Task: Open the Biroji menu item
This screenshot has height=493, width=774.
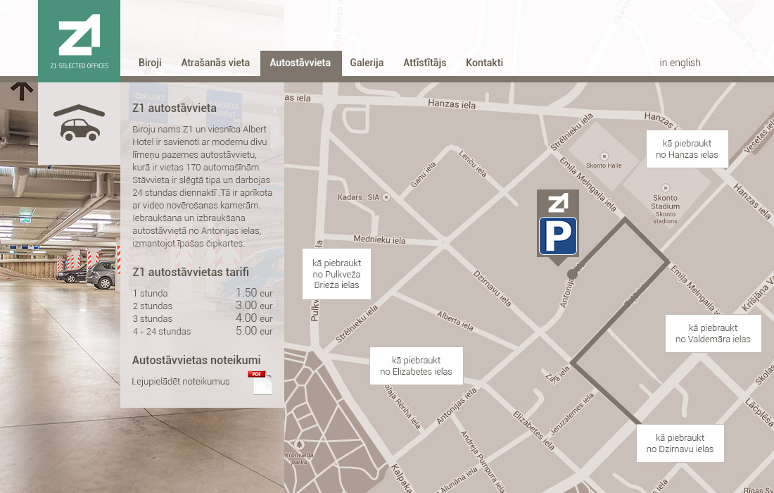Action: point(150,63)
